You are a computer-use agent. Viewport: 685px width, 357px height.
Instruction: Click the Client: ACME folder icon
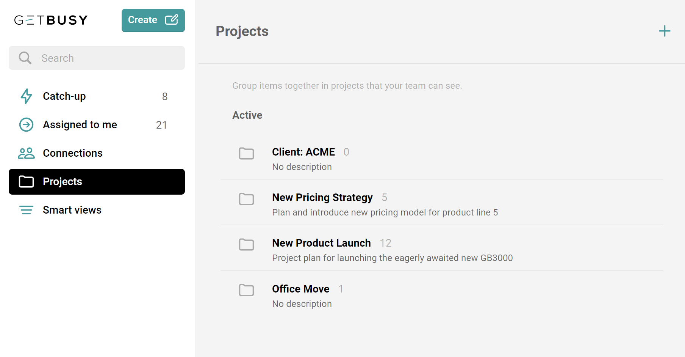pyautogui.click(x=246, y=153)
